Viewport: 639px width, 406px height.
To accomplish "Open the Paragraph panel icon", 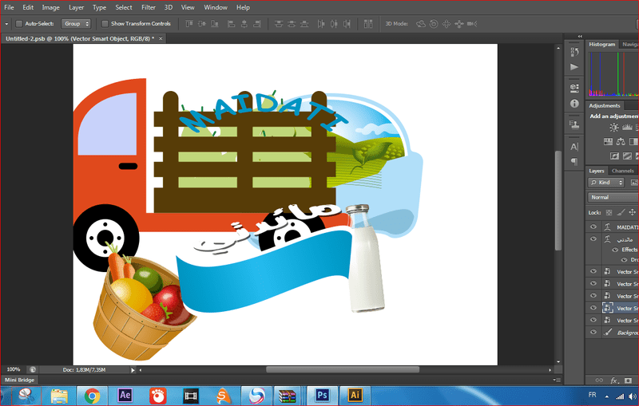I will click(574, 162).
